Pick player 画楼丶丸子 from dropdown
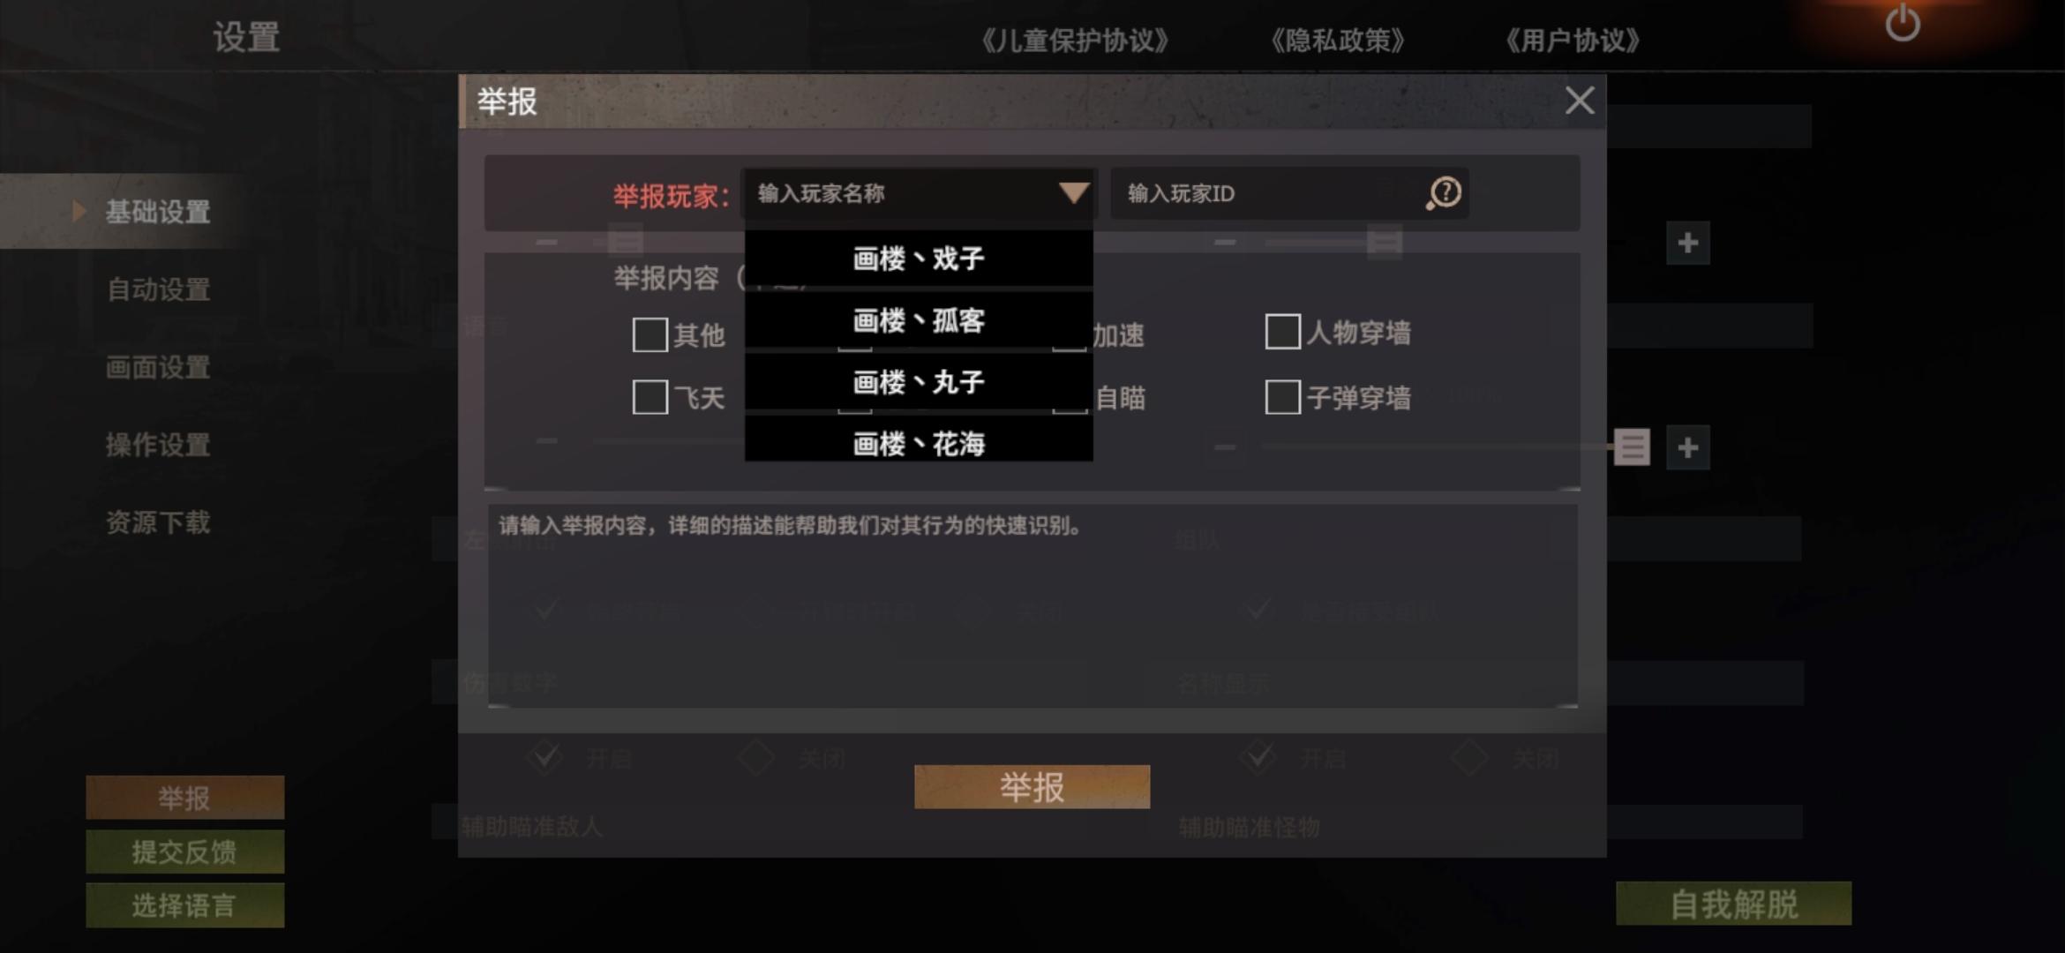2065x953 pixels. [919, 382]
